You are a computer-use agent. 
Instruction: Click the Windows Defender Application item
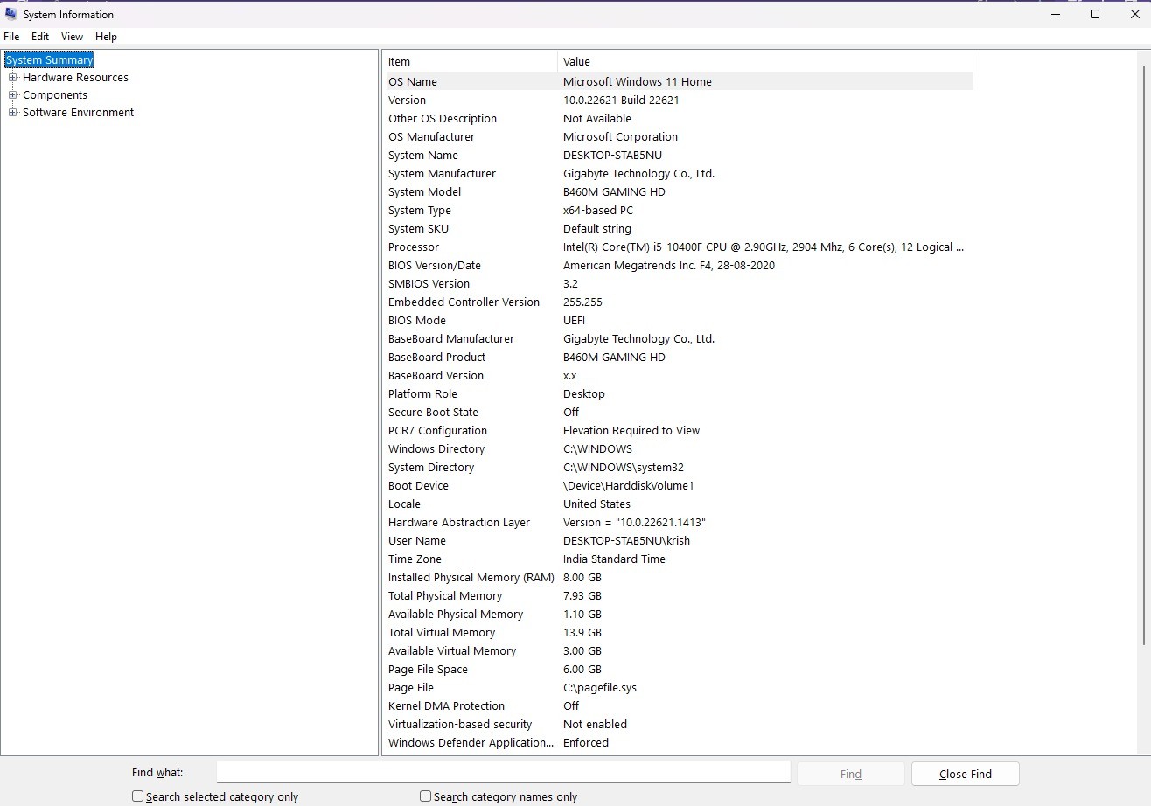click(471, 743)
